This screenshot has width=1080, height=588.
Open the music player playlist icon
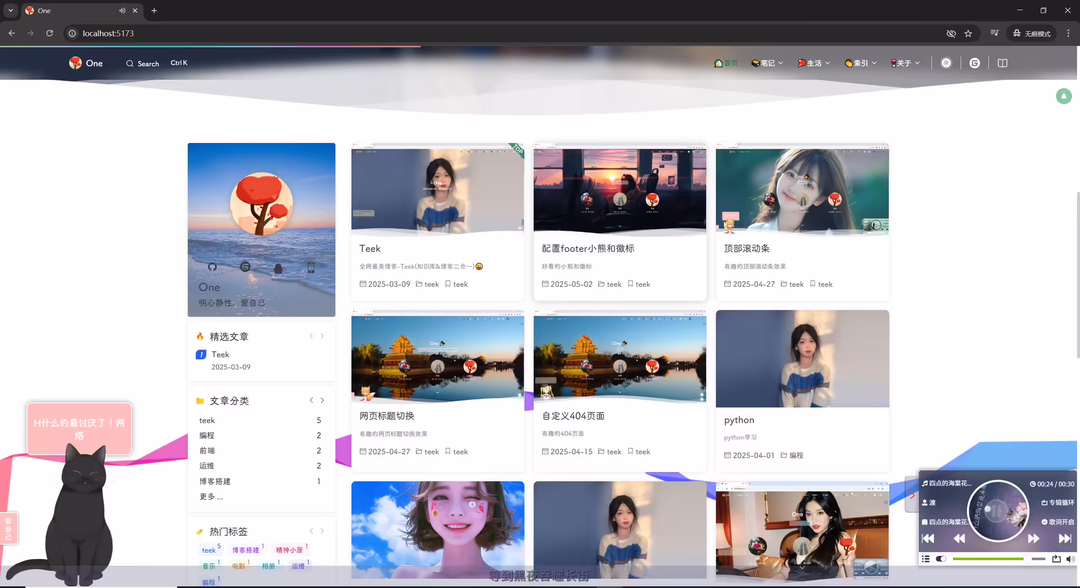(926, 559)
